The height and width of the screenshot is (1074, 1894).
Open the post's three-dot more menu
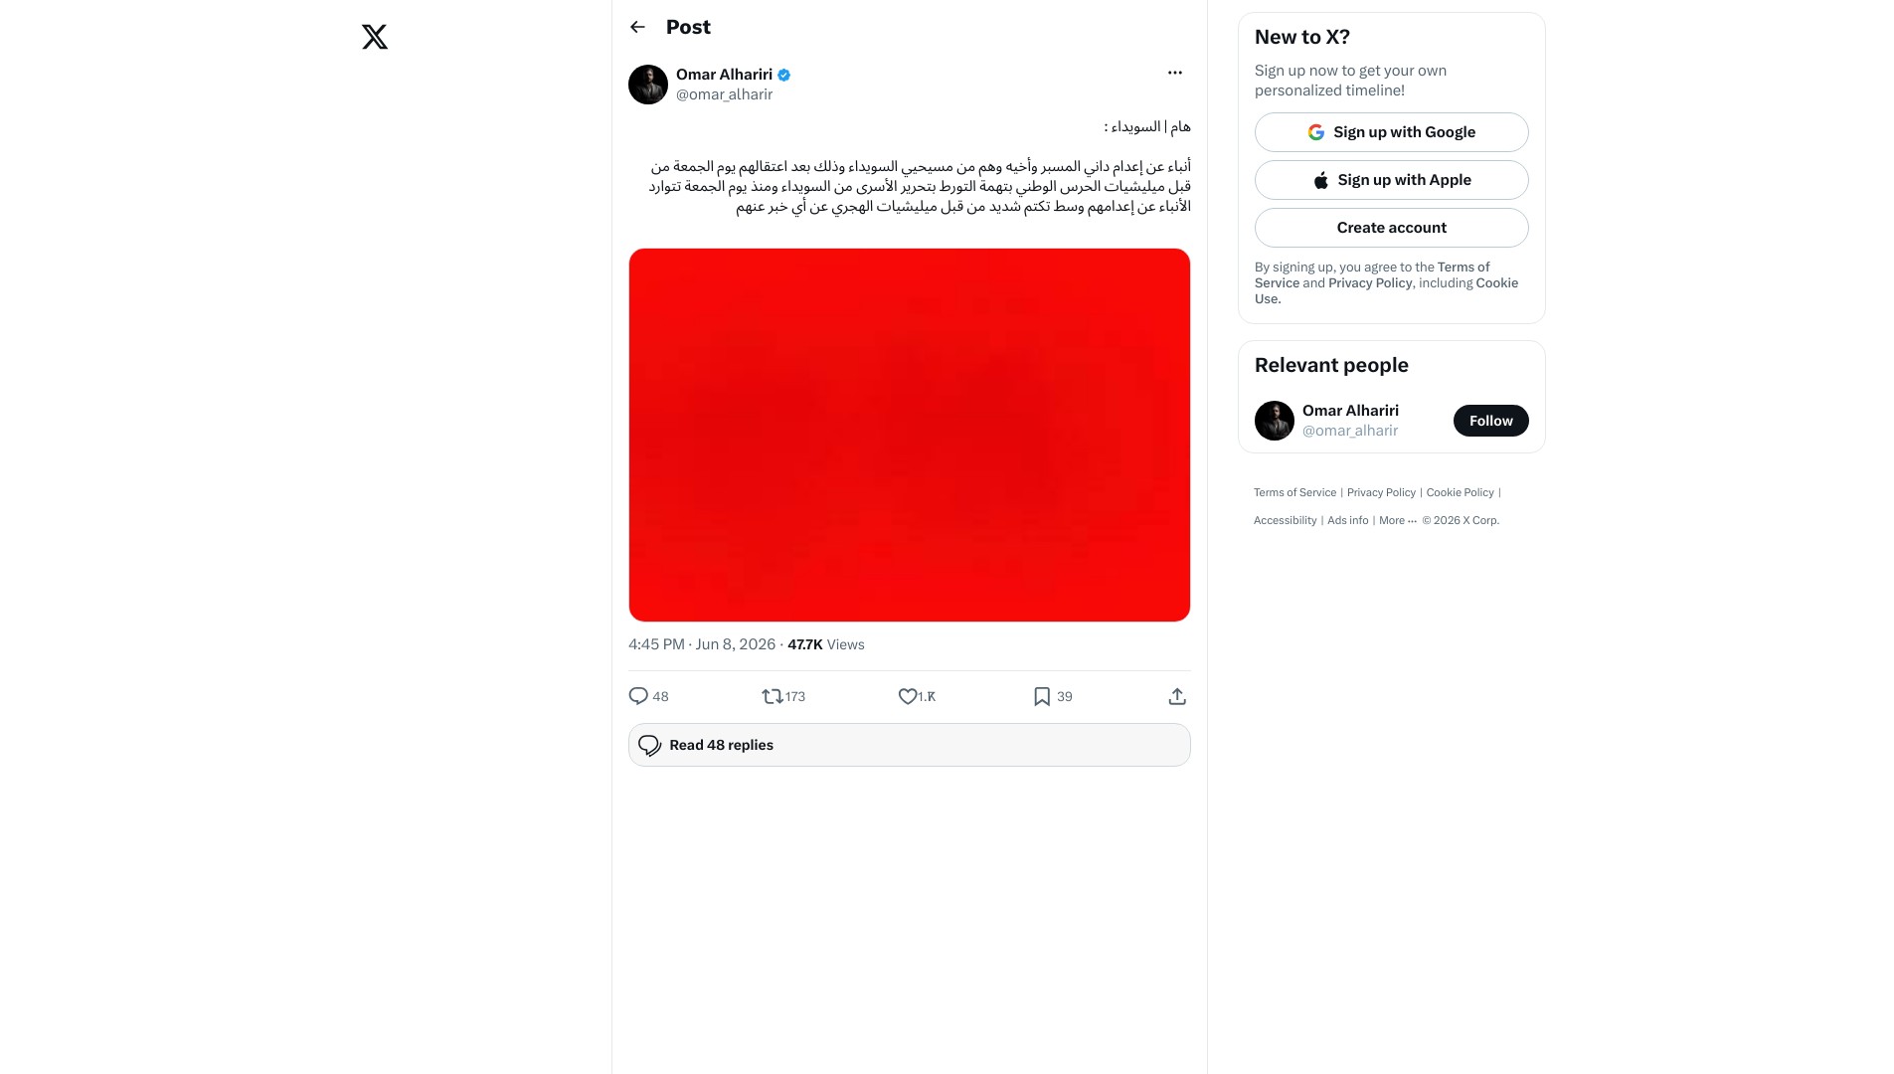tap(1174, 73)
